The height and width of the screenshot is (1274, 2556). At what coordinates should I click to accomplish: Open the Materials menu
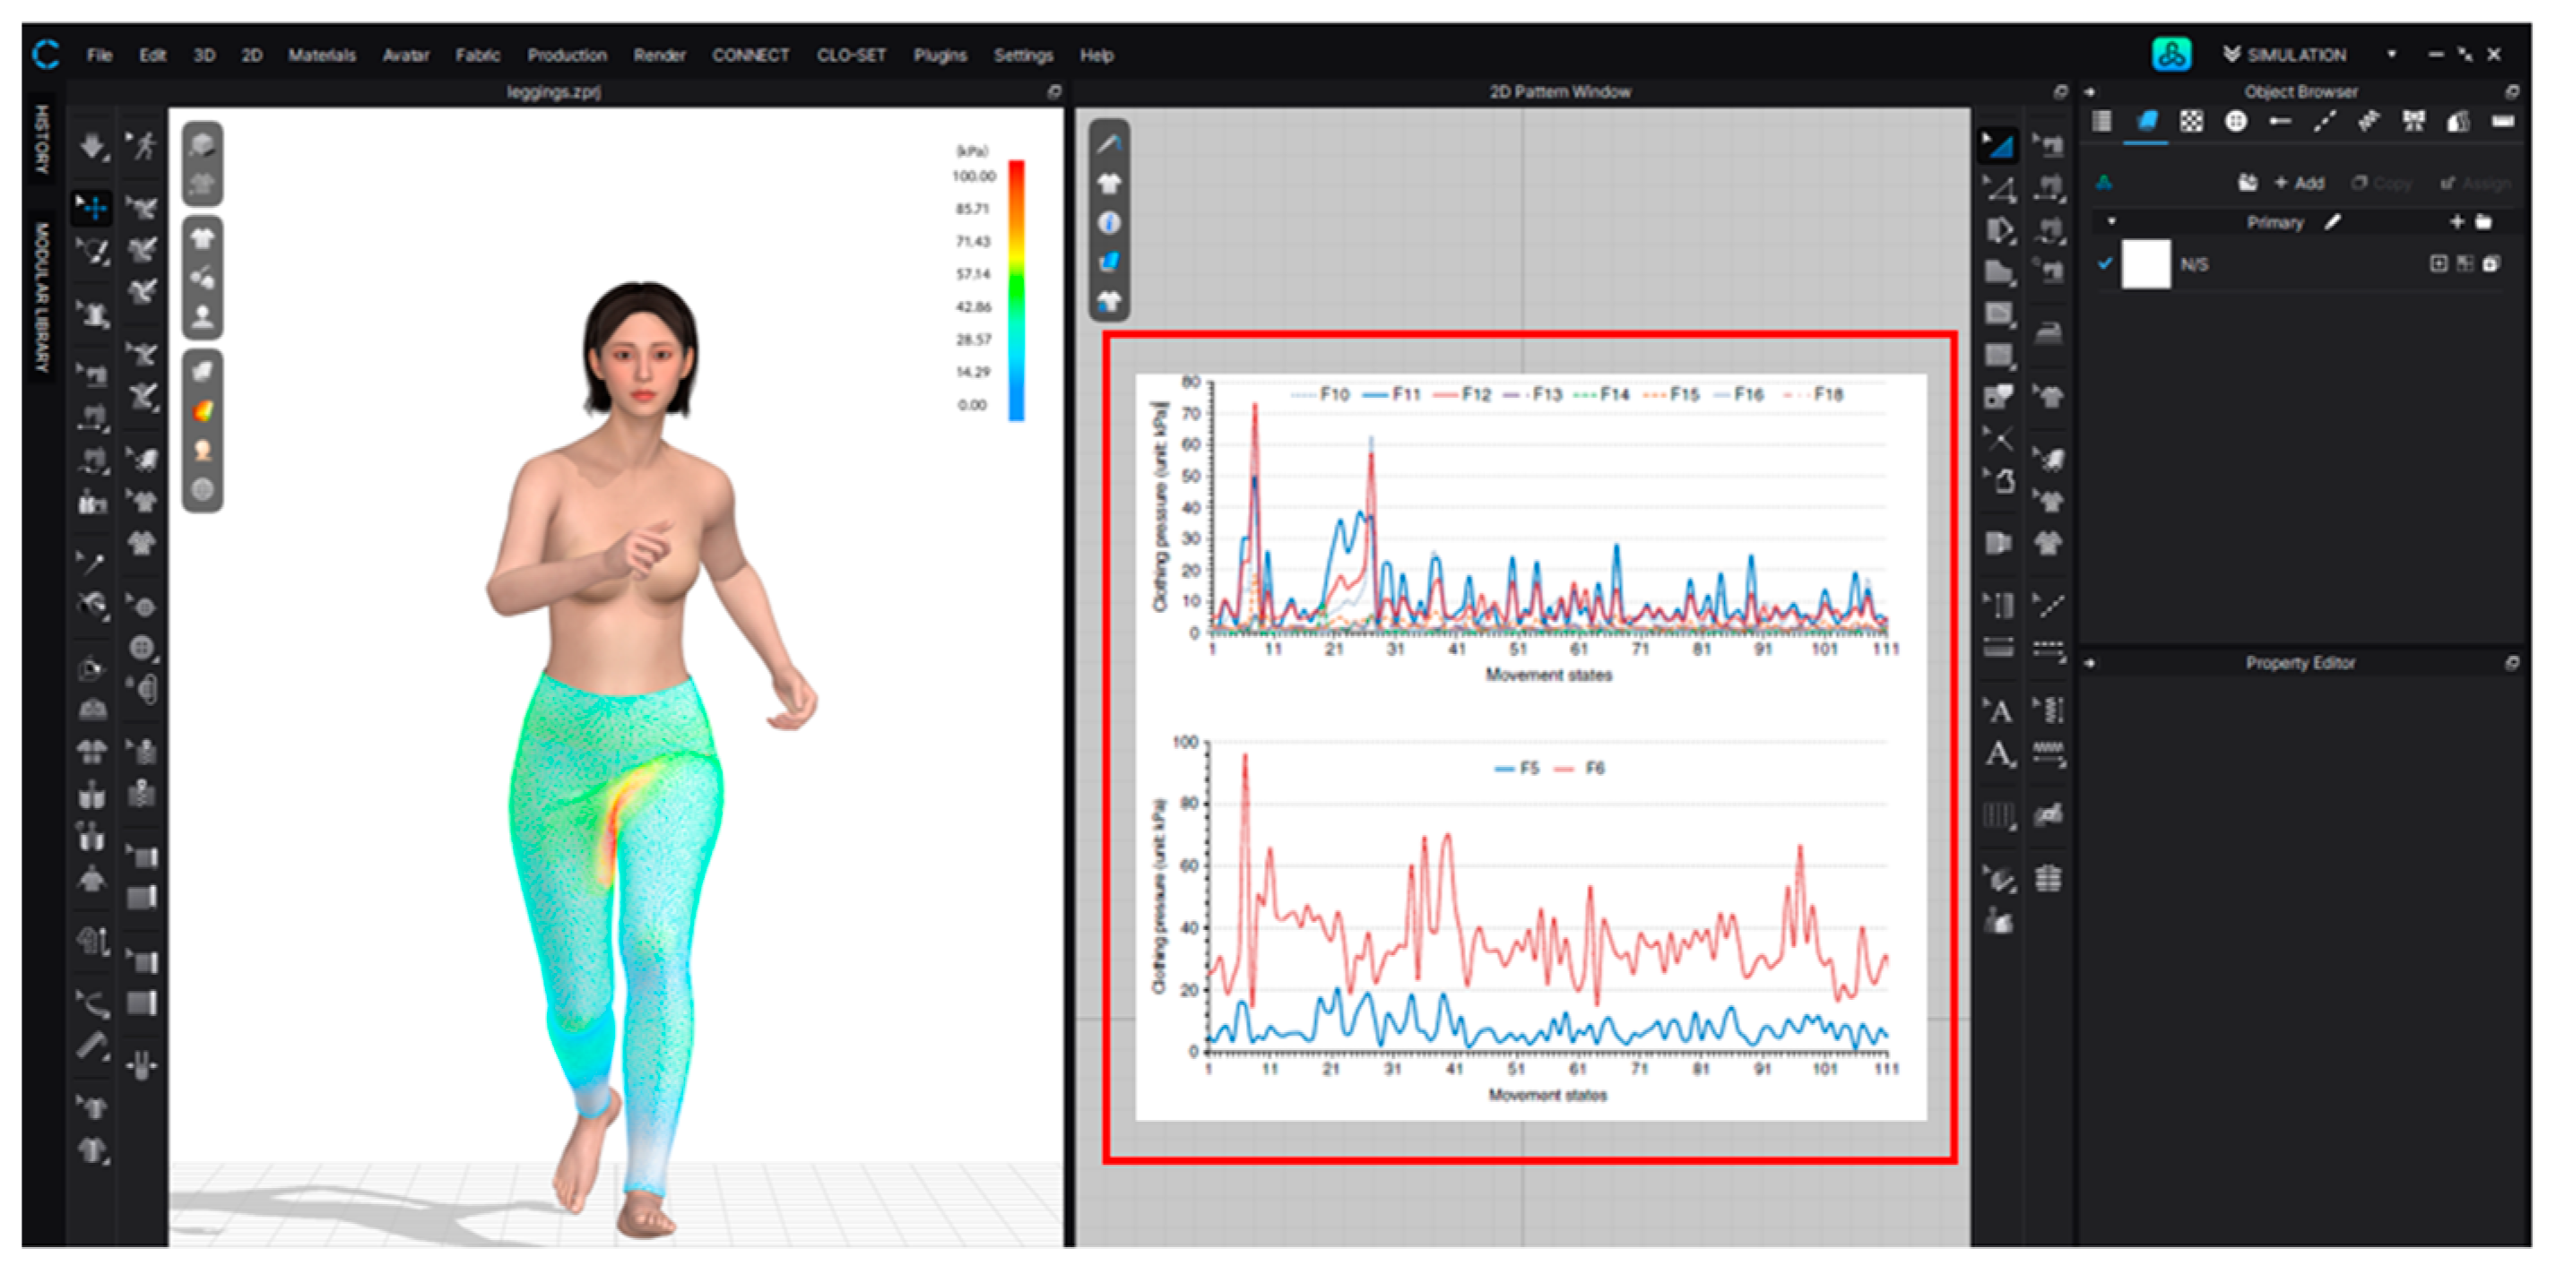click(322, 56)
